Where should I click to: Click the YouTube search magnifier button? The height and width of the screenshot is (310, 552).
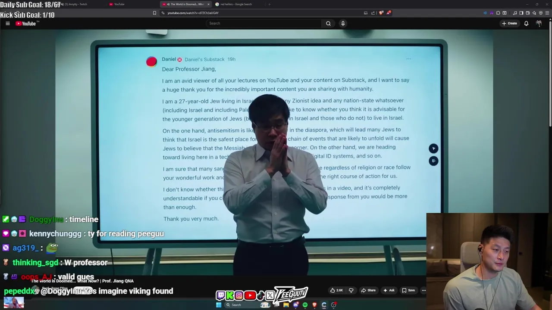[328, 23]
